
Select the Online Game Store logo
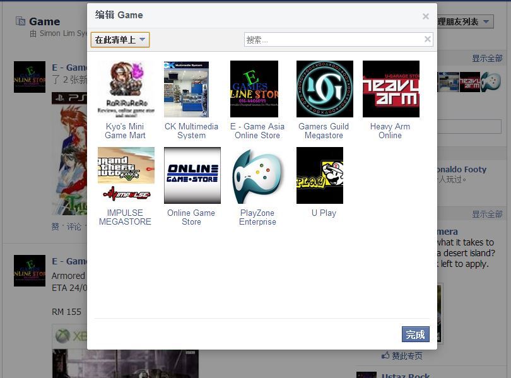[x=191, y=175]
